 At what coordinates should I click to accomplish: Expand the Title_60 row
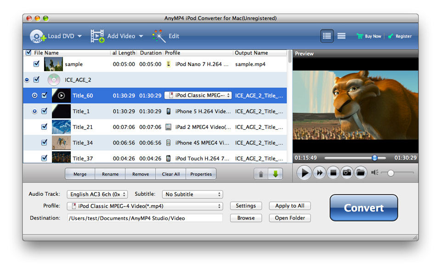[x=34, y=95]
